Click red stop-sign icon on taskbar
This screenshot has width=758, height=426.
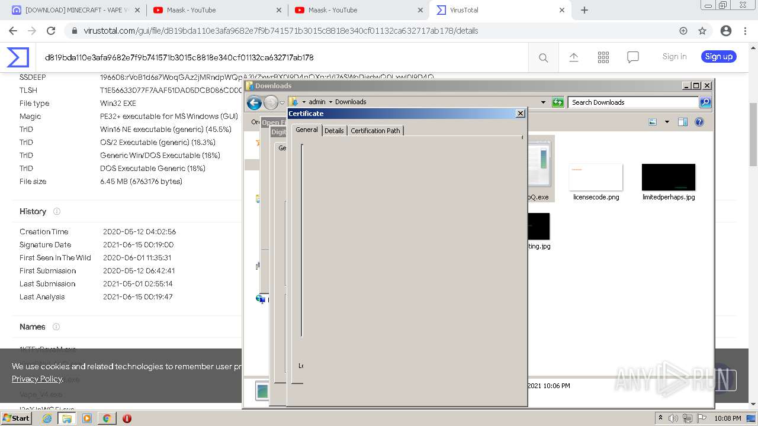tap(127, 418)
